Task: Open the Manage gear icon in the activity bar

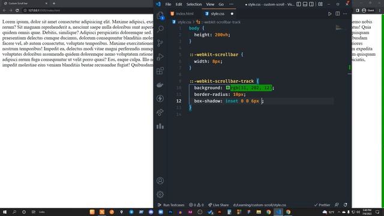Action: 160,194
